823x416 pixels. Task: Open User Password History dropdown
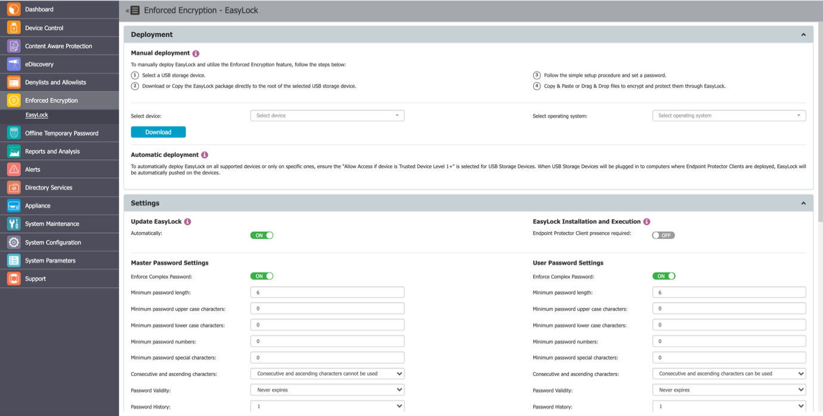coord(729,406)
